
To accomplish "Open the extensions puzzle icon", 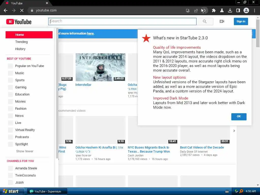I will (x=214, y=10).
